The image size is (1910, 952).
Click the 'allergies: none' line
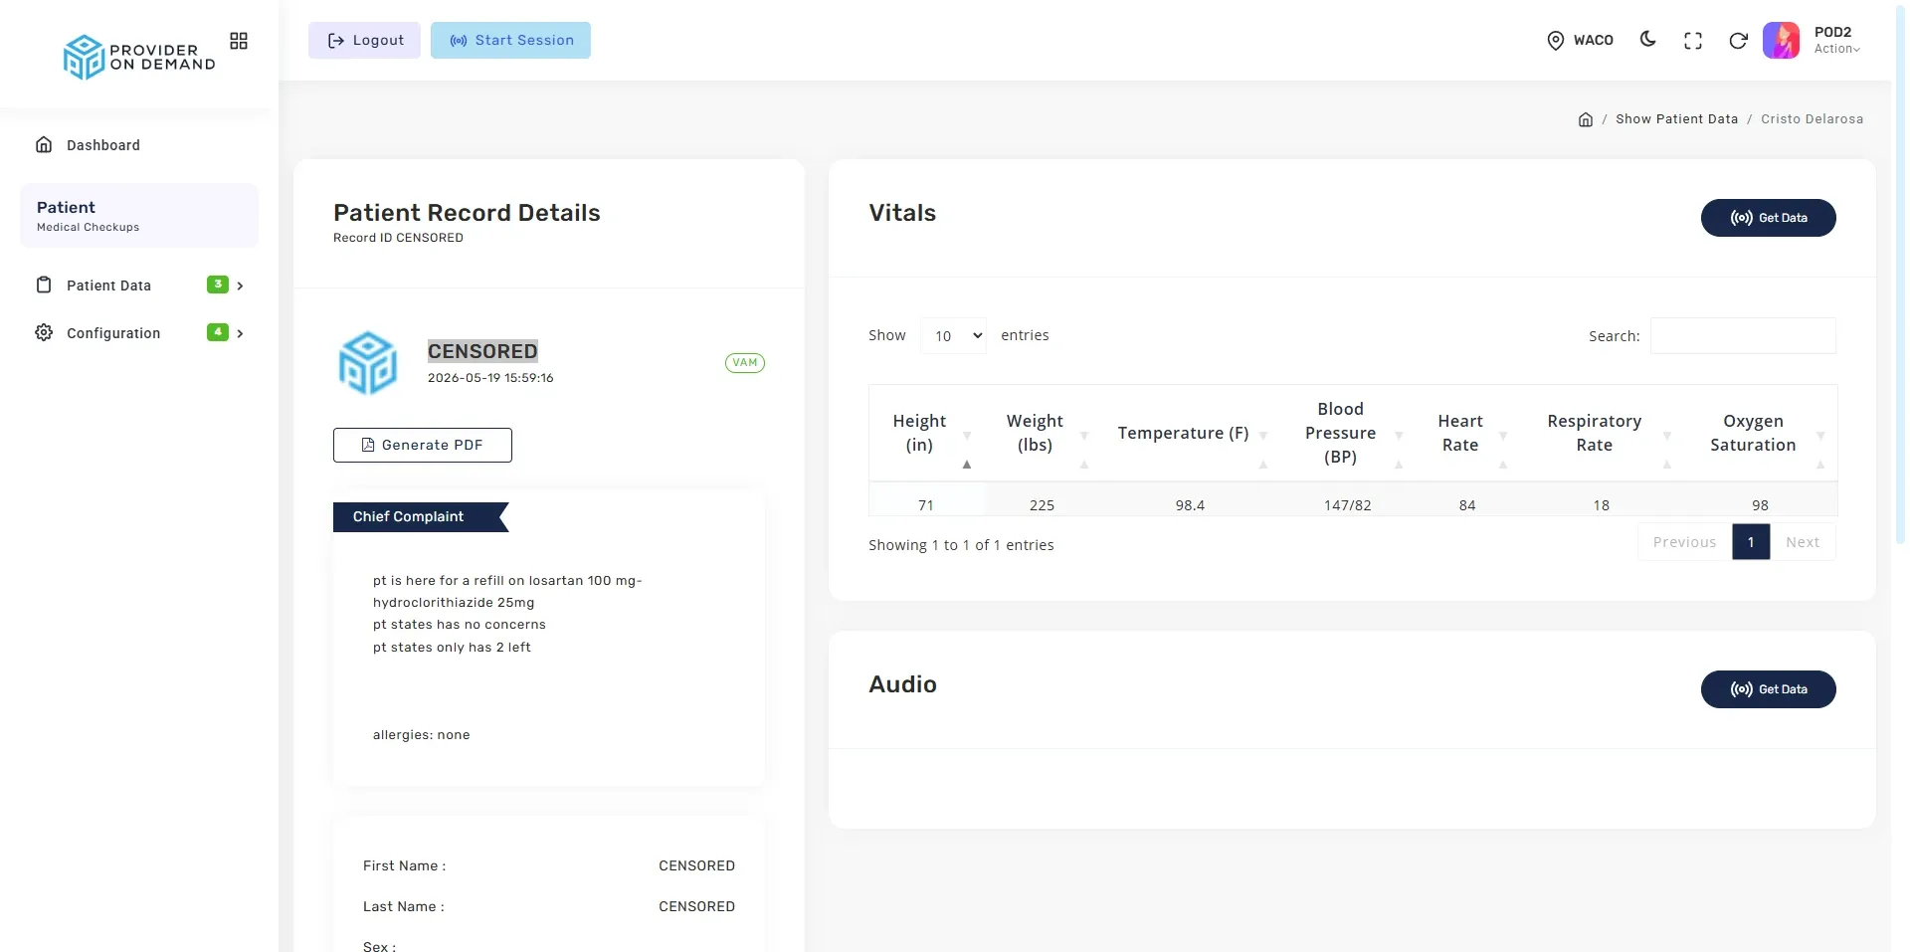point(421,735)
